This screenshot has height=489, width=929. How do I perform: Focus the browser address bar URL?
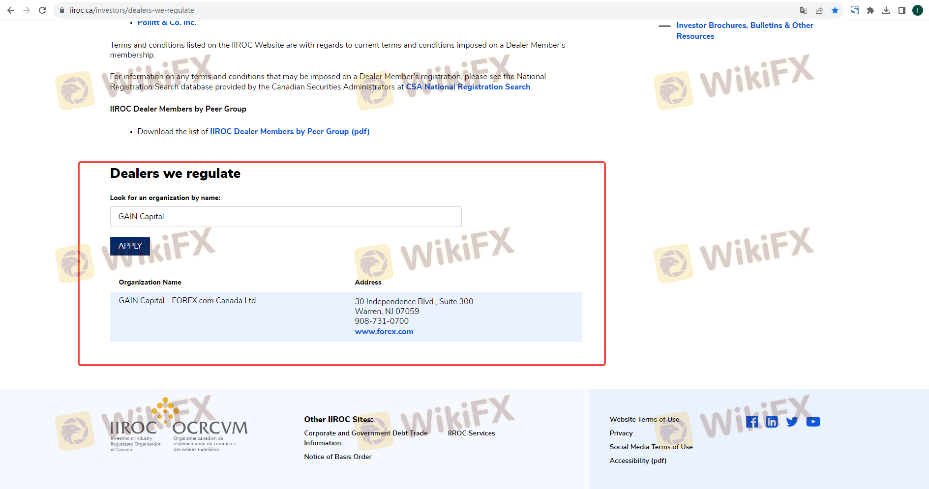[x=132, y=10]
